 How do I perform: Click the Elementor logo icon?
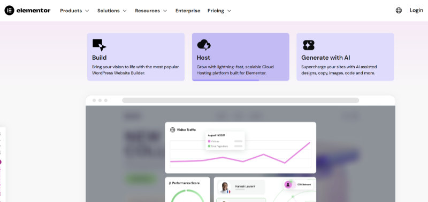point(9,11)
